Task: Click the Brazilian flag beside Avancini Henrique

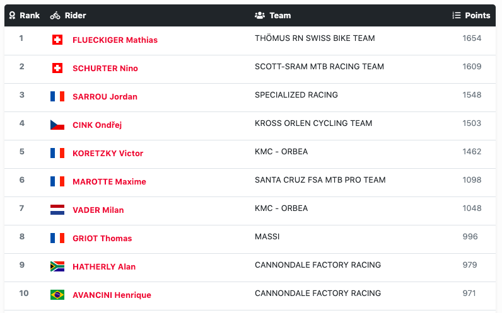Action: click(x=57, y=295)
